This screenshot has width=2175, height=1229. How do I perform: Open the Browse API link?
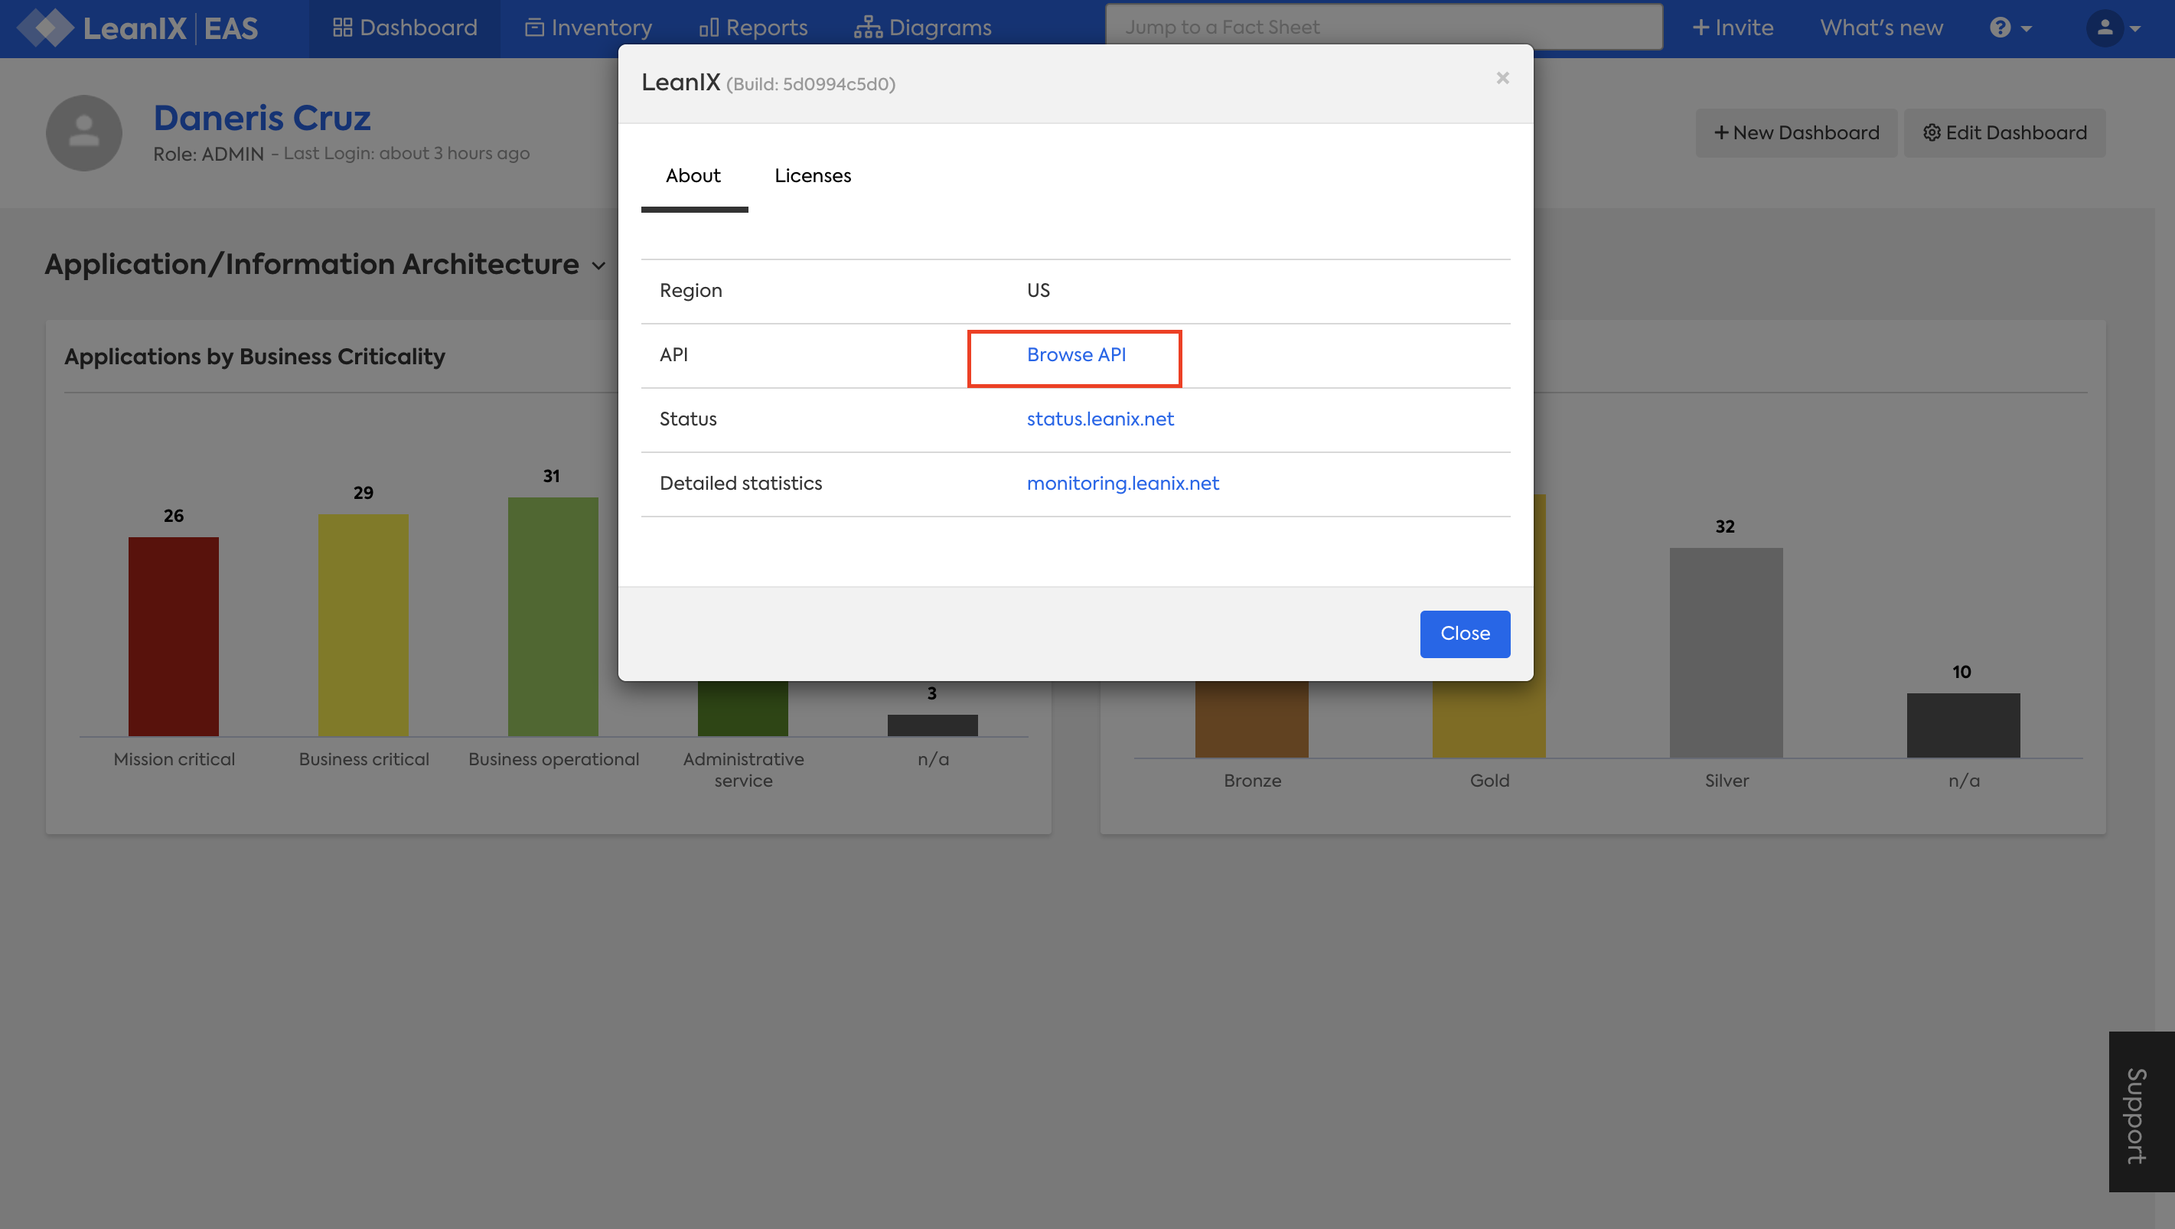tap(1076, 354)
